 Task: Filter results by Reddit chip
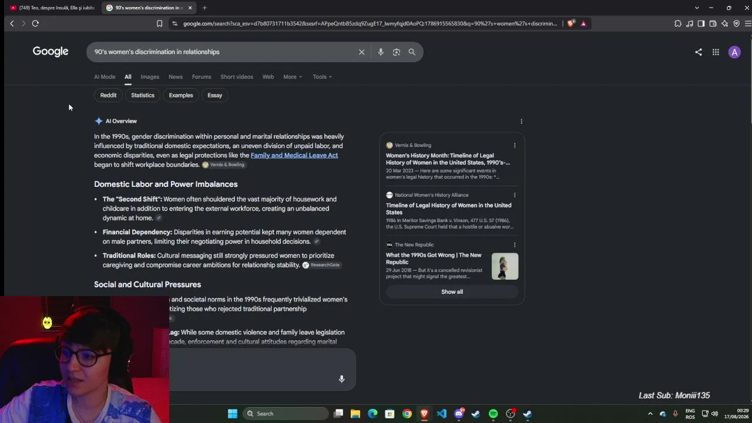[x=108, y=95]
